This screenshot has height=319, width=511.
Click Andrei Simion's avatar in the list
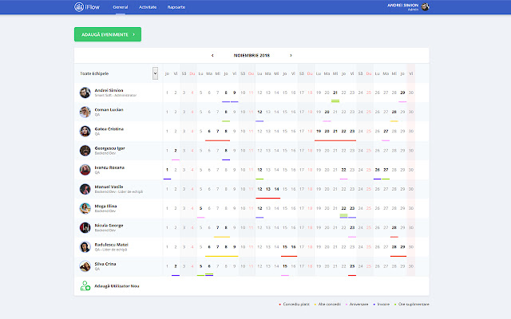(85, 93)
